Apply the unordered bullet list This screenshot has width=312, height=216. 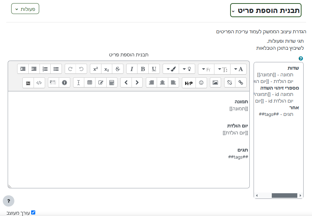[x=56, y=69]
